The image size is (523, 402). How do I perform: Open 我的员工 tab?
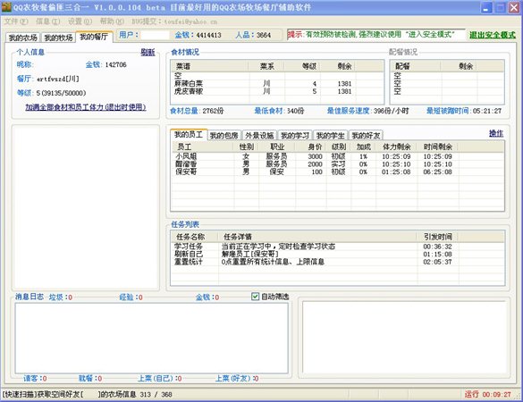click(189, 134)
